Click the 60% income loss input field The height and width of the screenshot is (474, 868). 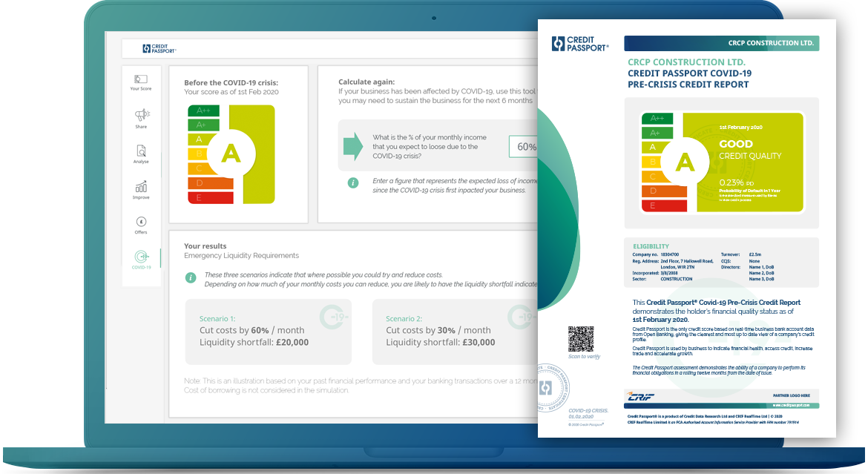(x=523, y=147)
